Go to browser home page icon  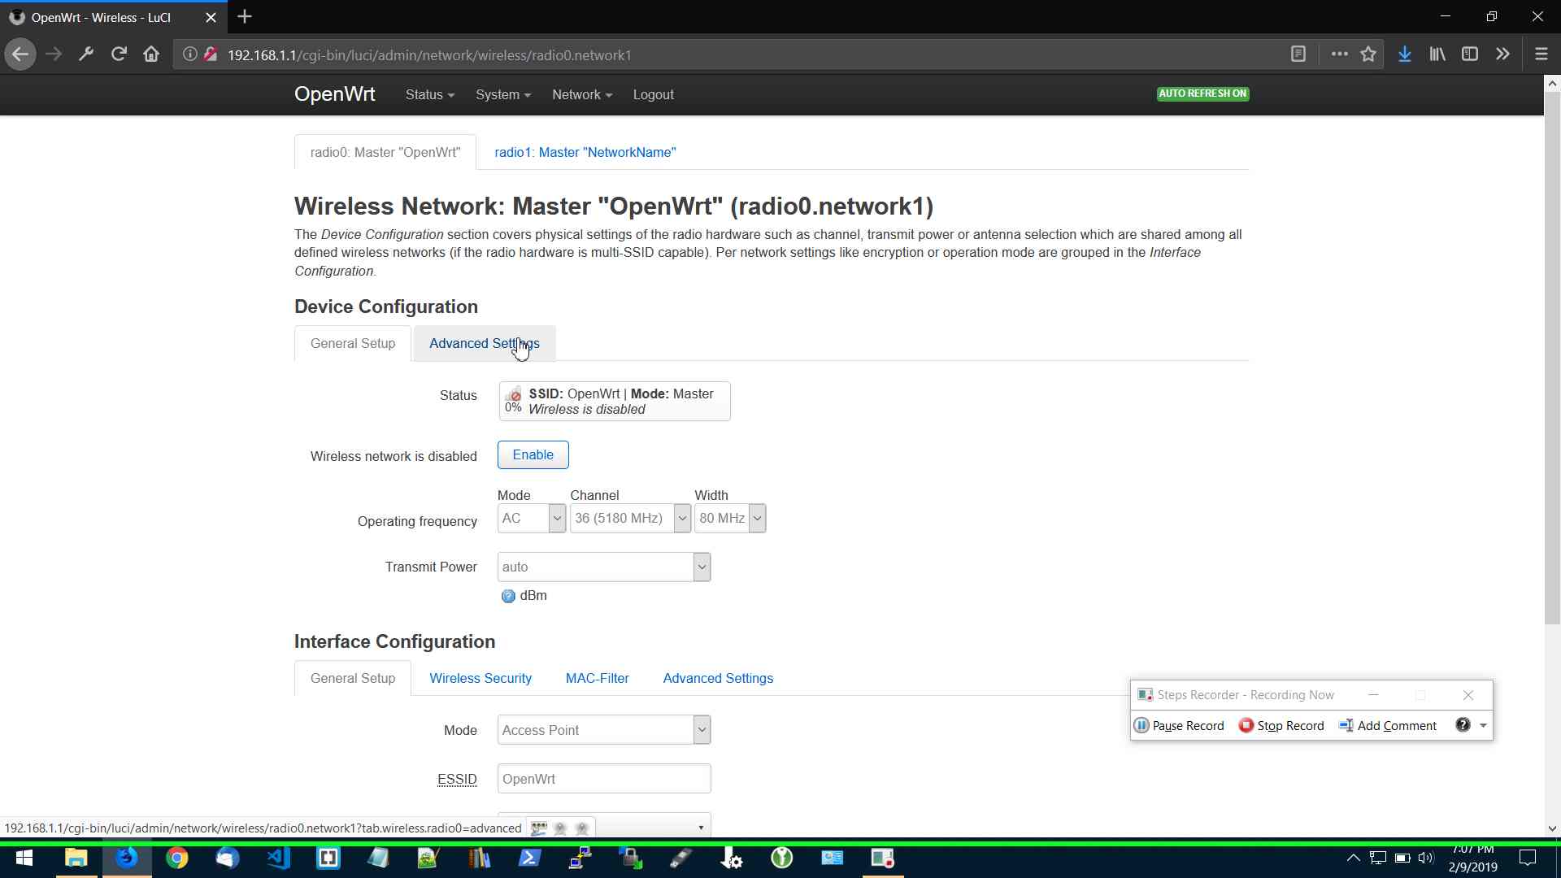(151, 54)
